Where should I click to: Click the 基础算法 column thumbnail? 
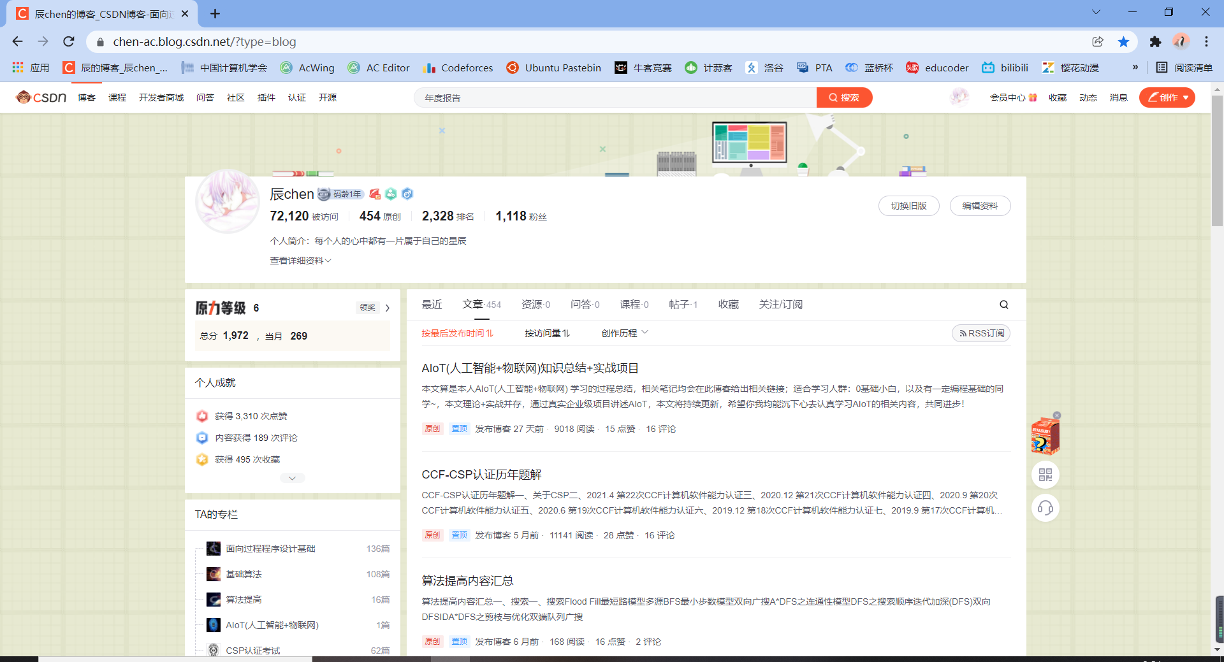point(214,574)
